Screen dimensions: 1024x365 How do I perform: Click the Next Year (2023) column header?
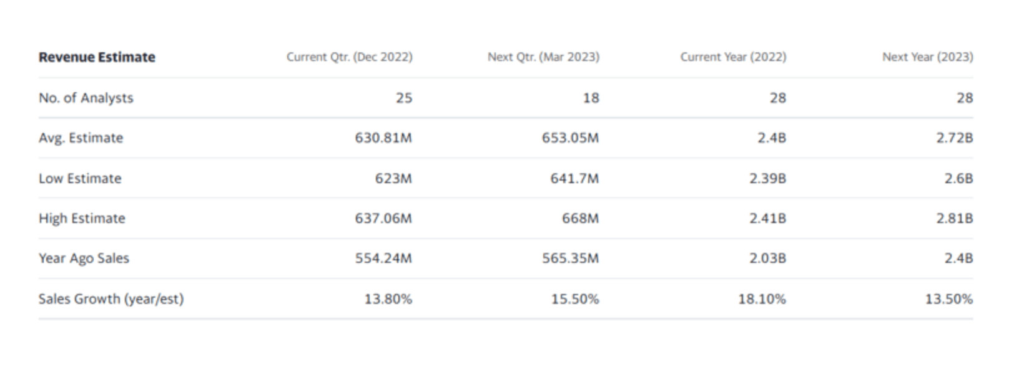(x=927, y=57)
